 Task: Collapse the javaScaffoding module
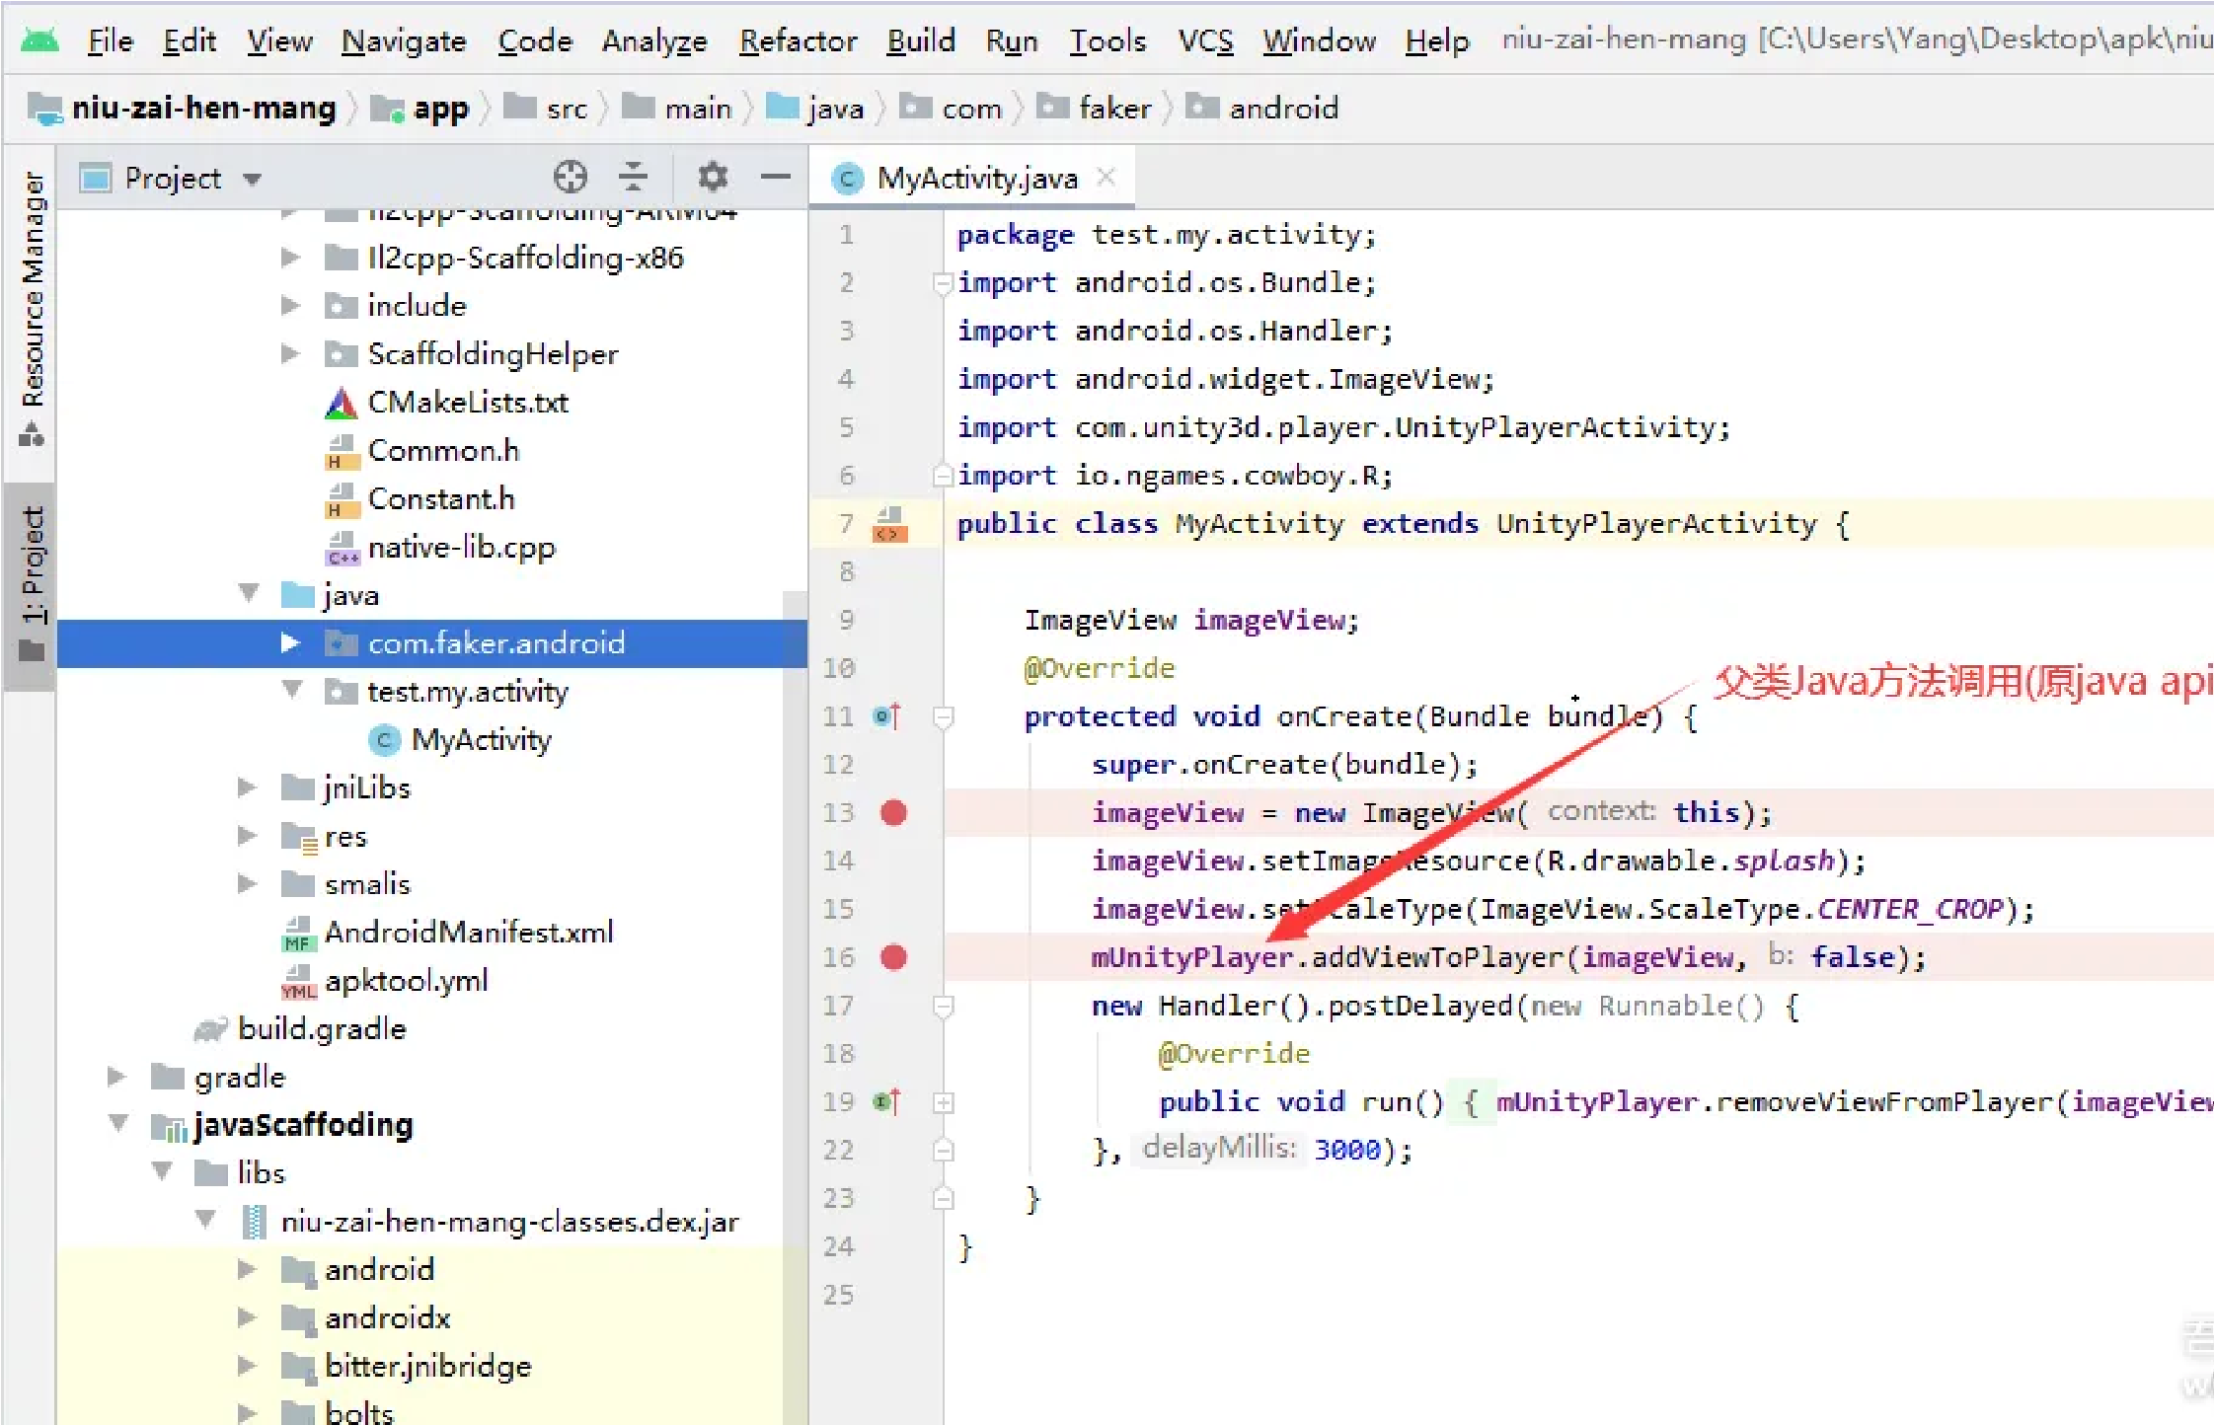tap(118, 1124)
